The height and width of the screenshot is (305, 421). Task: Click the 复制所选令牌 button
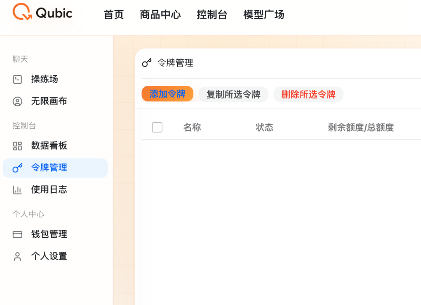(x=233, y=94)
